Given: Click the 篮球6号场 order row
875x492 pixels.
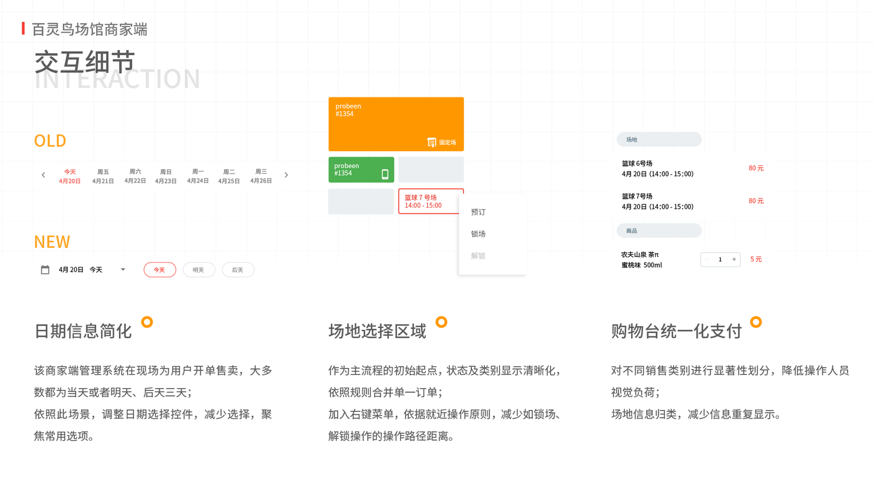Looking at the screenshot, I should [x=692, y=168].
